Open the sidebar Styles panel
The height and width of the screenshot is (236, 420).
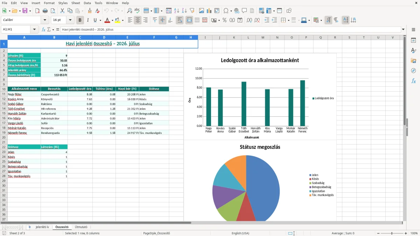413,50
